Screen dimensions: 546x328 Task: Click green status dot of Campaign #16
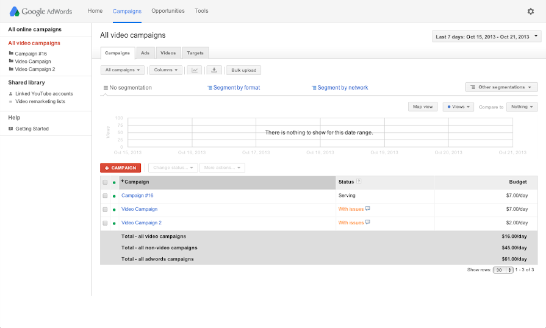(114, 196)
